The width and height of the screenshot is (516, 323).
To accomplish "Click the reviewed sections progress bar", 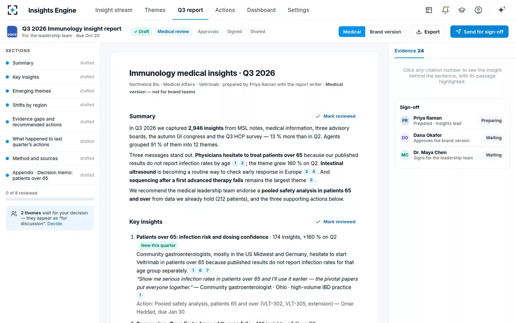I will tap(50, 199).
